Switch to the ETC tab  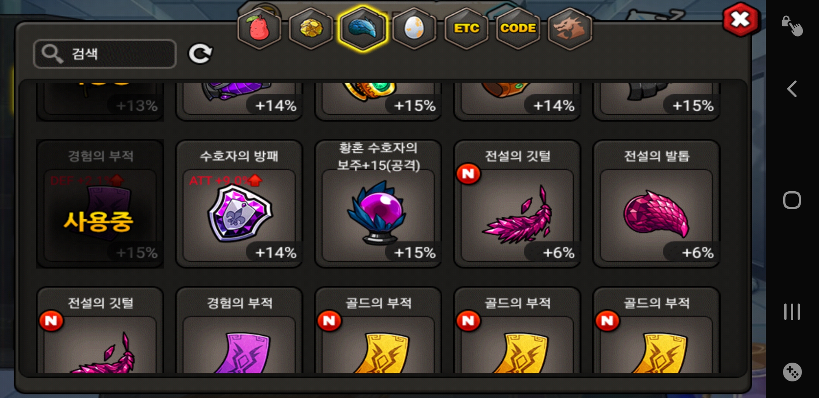(x=466, y=28)
